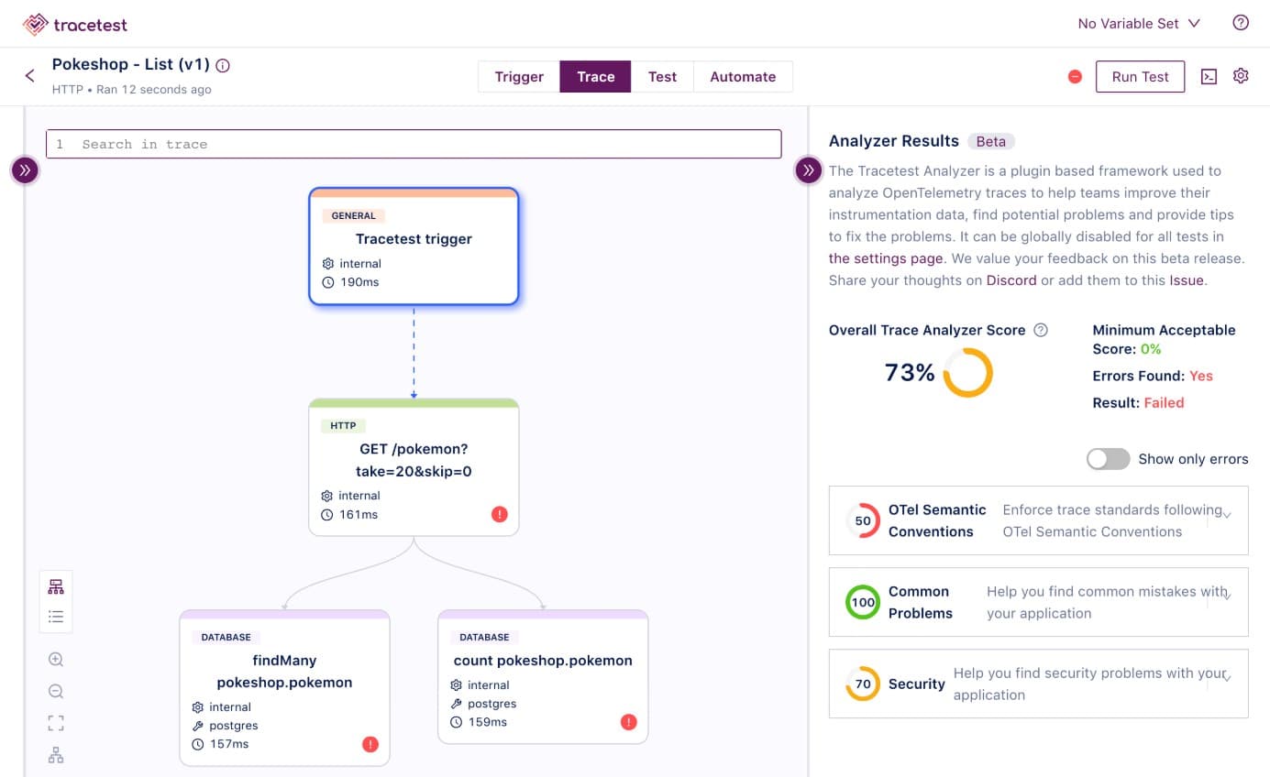The height and width of the screenshot is (777, 1270).
Task: Switch to graph view icon
Action: 56,586
